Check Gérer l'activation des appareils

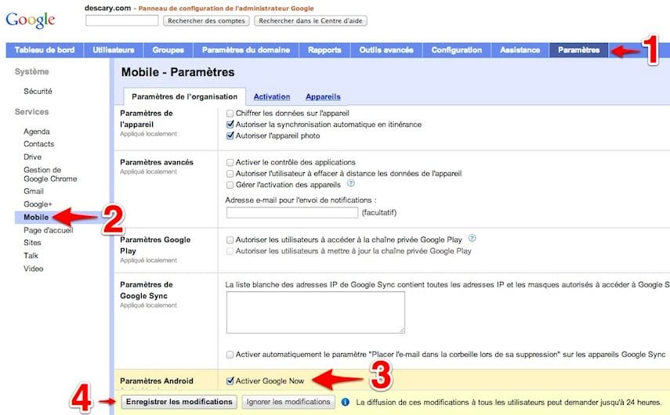point(230,185)
